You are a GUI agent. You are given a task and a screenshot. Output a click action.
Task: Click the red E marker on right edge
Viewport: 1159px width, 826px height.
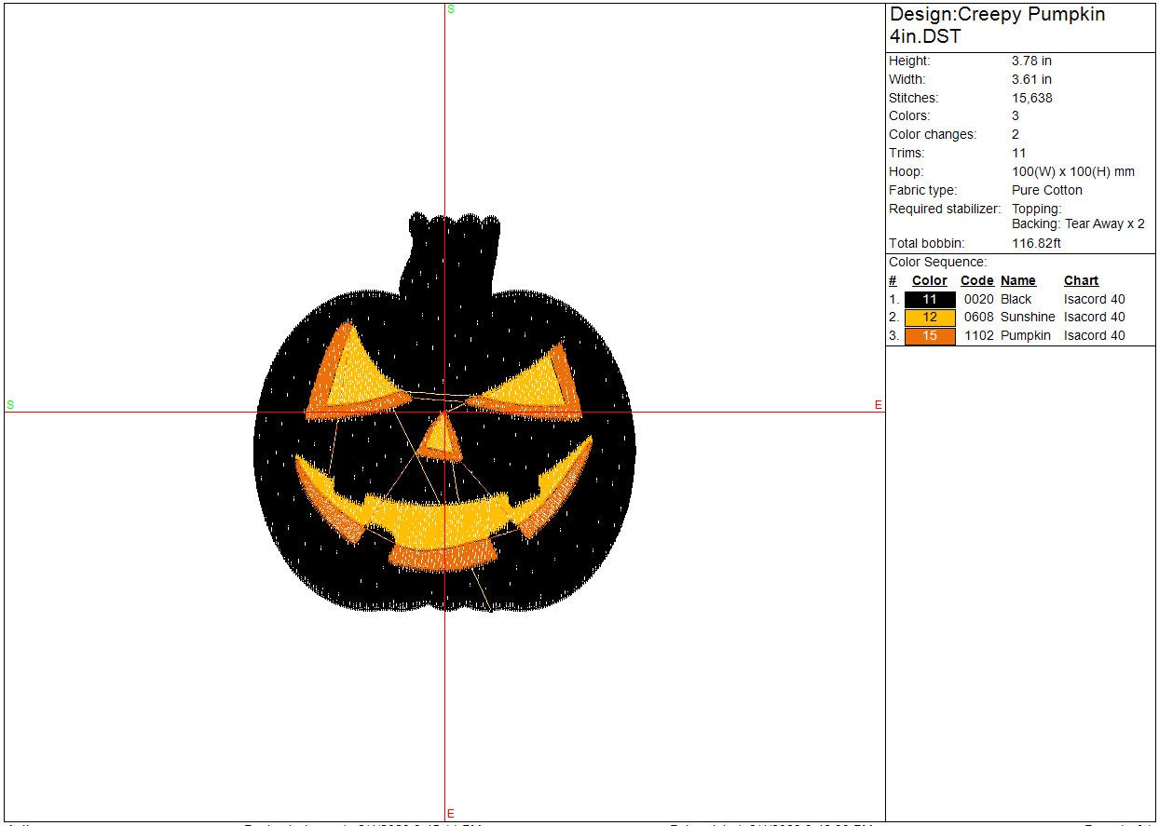pyautogui.click(x=878, y=404)
